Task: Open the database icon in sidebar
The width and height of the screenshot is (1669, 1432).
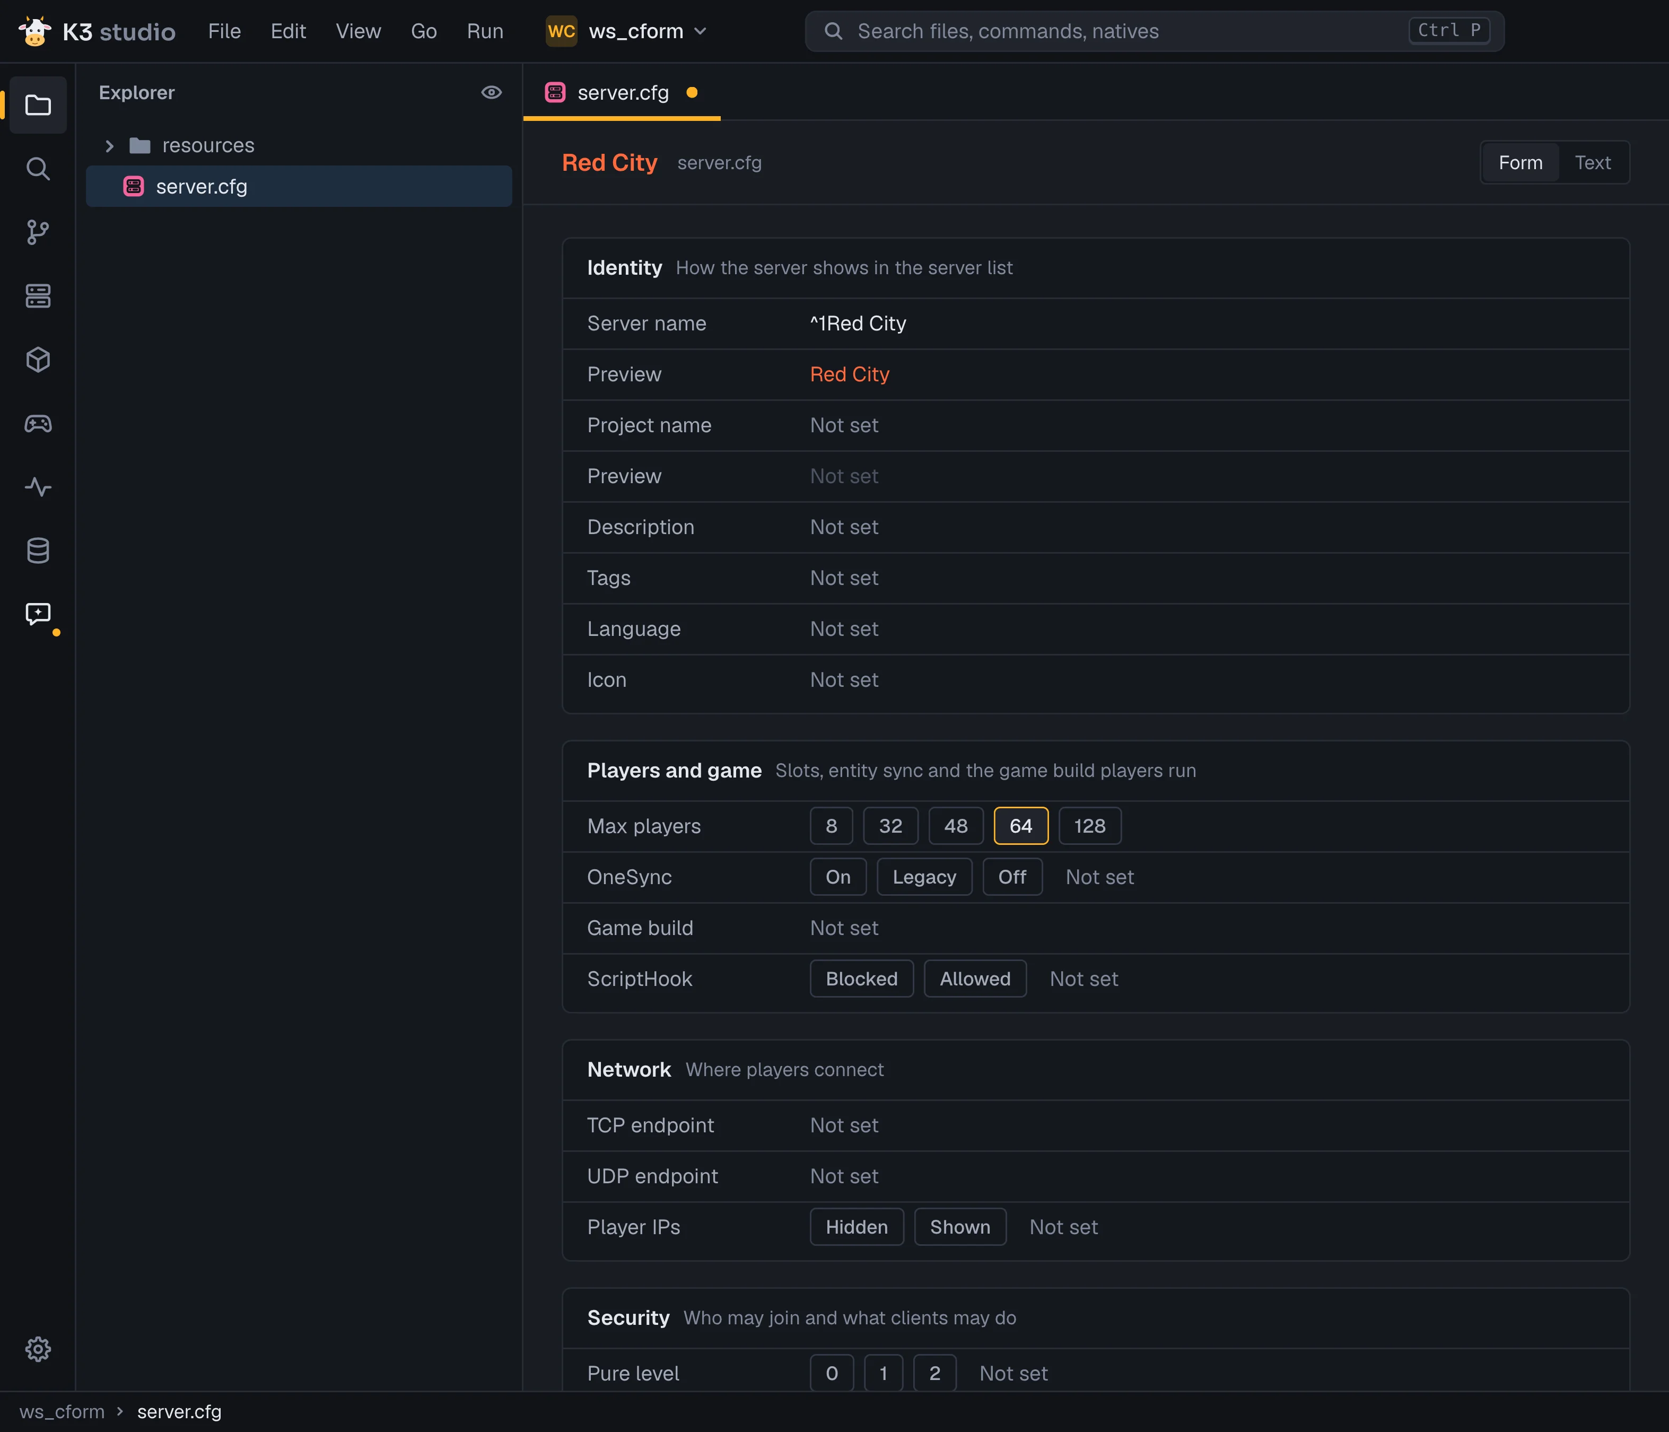Action: tap(38, 551)
